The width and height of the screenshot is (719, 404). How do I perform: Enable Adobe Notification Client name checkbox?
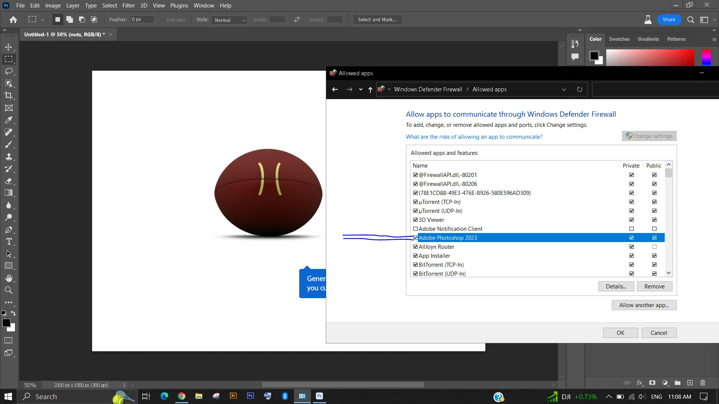pyautogui.click(x=415, y=229)
